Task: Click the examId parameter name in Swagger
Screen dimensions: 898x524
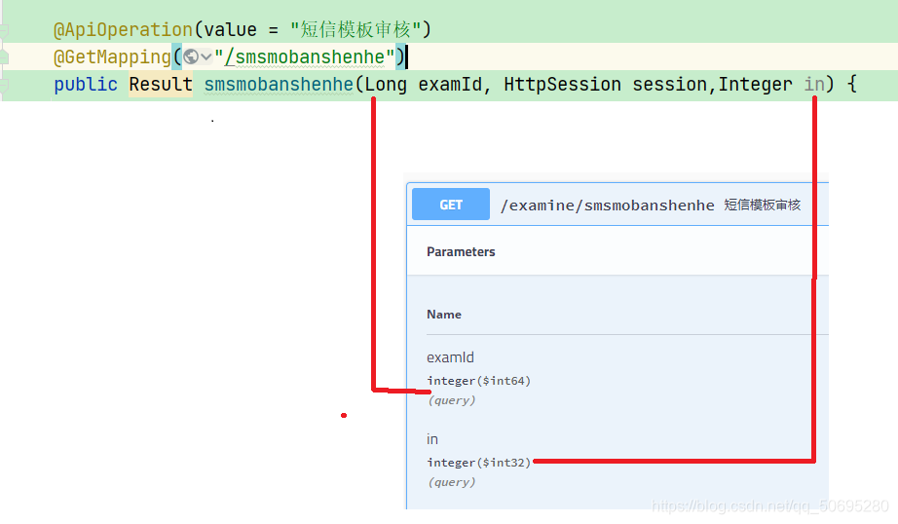Action: pyautogui.click(x=450, y=357)
